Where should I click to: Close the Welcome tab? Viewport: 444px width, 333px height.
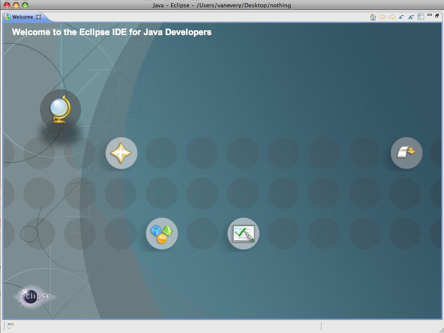pos(39,17)
